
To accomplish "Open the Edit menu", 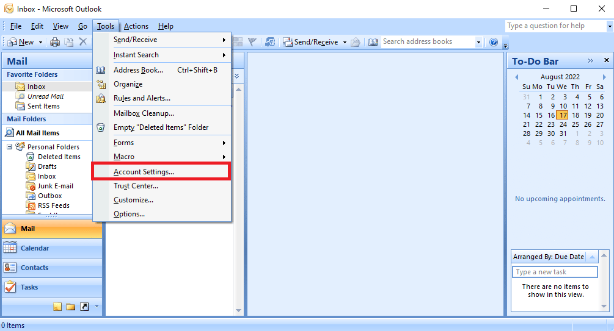I will [37, 26].
